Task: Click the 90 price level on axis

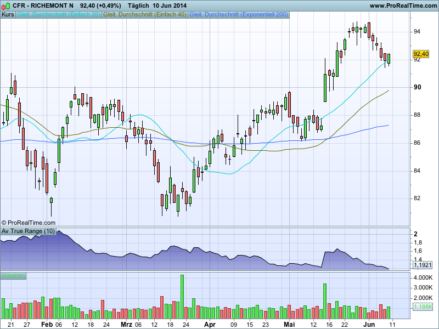Action: [x=417, y=87]
